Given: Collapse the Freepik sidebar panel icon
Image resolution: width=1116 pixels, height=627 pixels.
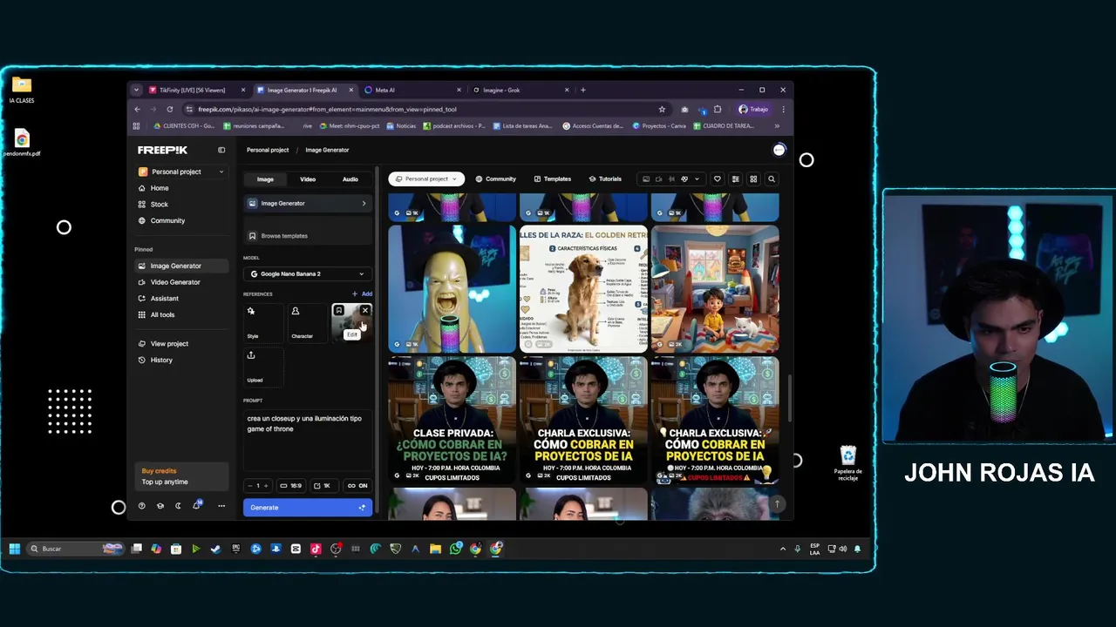Looking at the screenshot, I should (221, 150).
